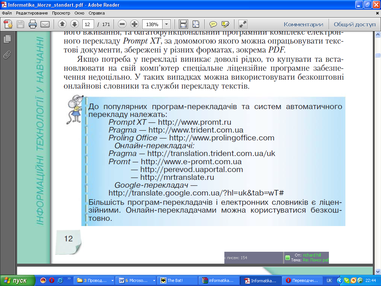Click the page number field showing 12
Screen dimensions: 381x286
tap(88, 24)
